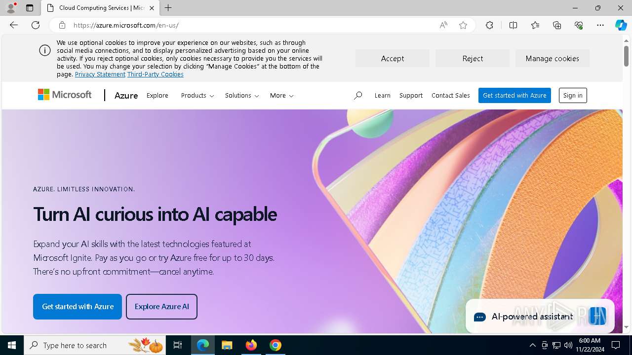632x355 pixels.
Task: Open the Browser essentials heart icon
Action: (579, 25)
